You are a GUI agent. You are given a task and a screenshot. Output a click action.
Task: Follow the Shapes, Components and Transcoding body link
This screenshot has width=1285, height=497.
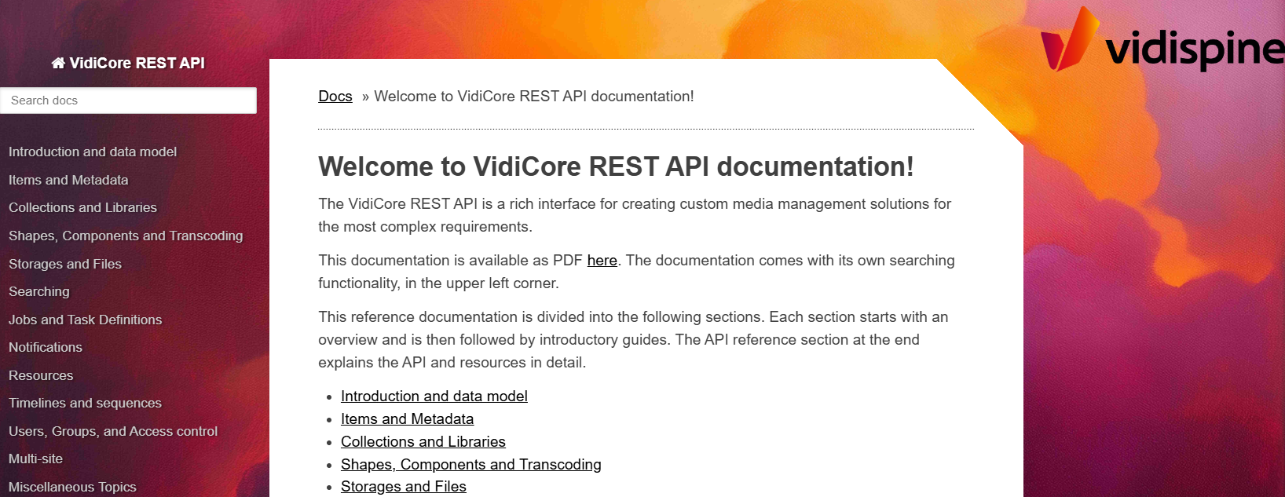[x=470, y=465]
